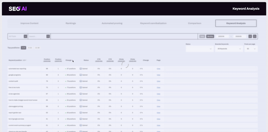View page for ai seo agencies
Viewport: 268px width, 132px height.
[x=158, y=94]
